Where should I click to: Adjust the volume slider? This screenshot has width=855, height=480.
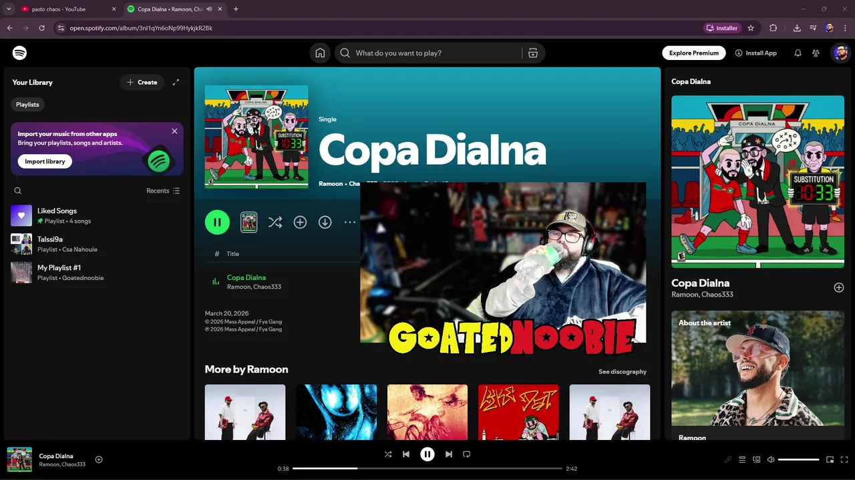click(x=798, y=459)
